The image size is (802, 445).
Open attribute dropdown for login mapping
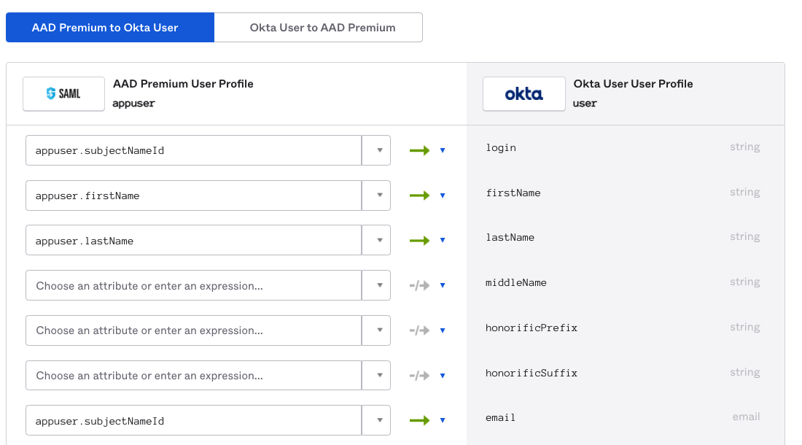377,150
